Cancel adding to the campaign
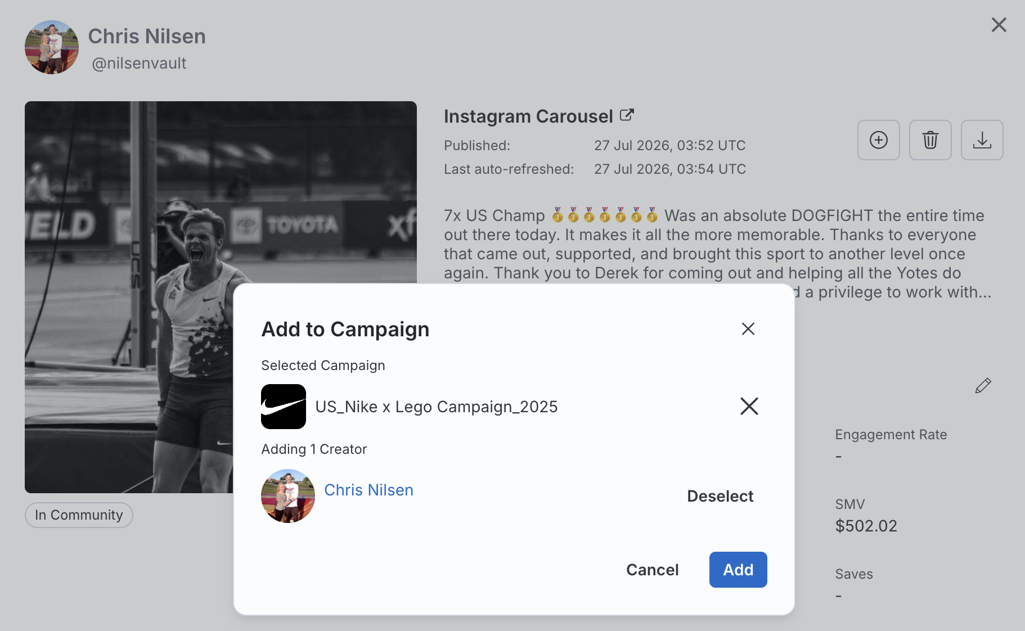 pyautogui.click(x=653, y=570)
